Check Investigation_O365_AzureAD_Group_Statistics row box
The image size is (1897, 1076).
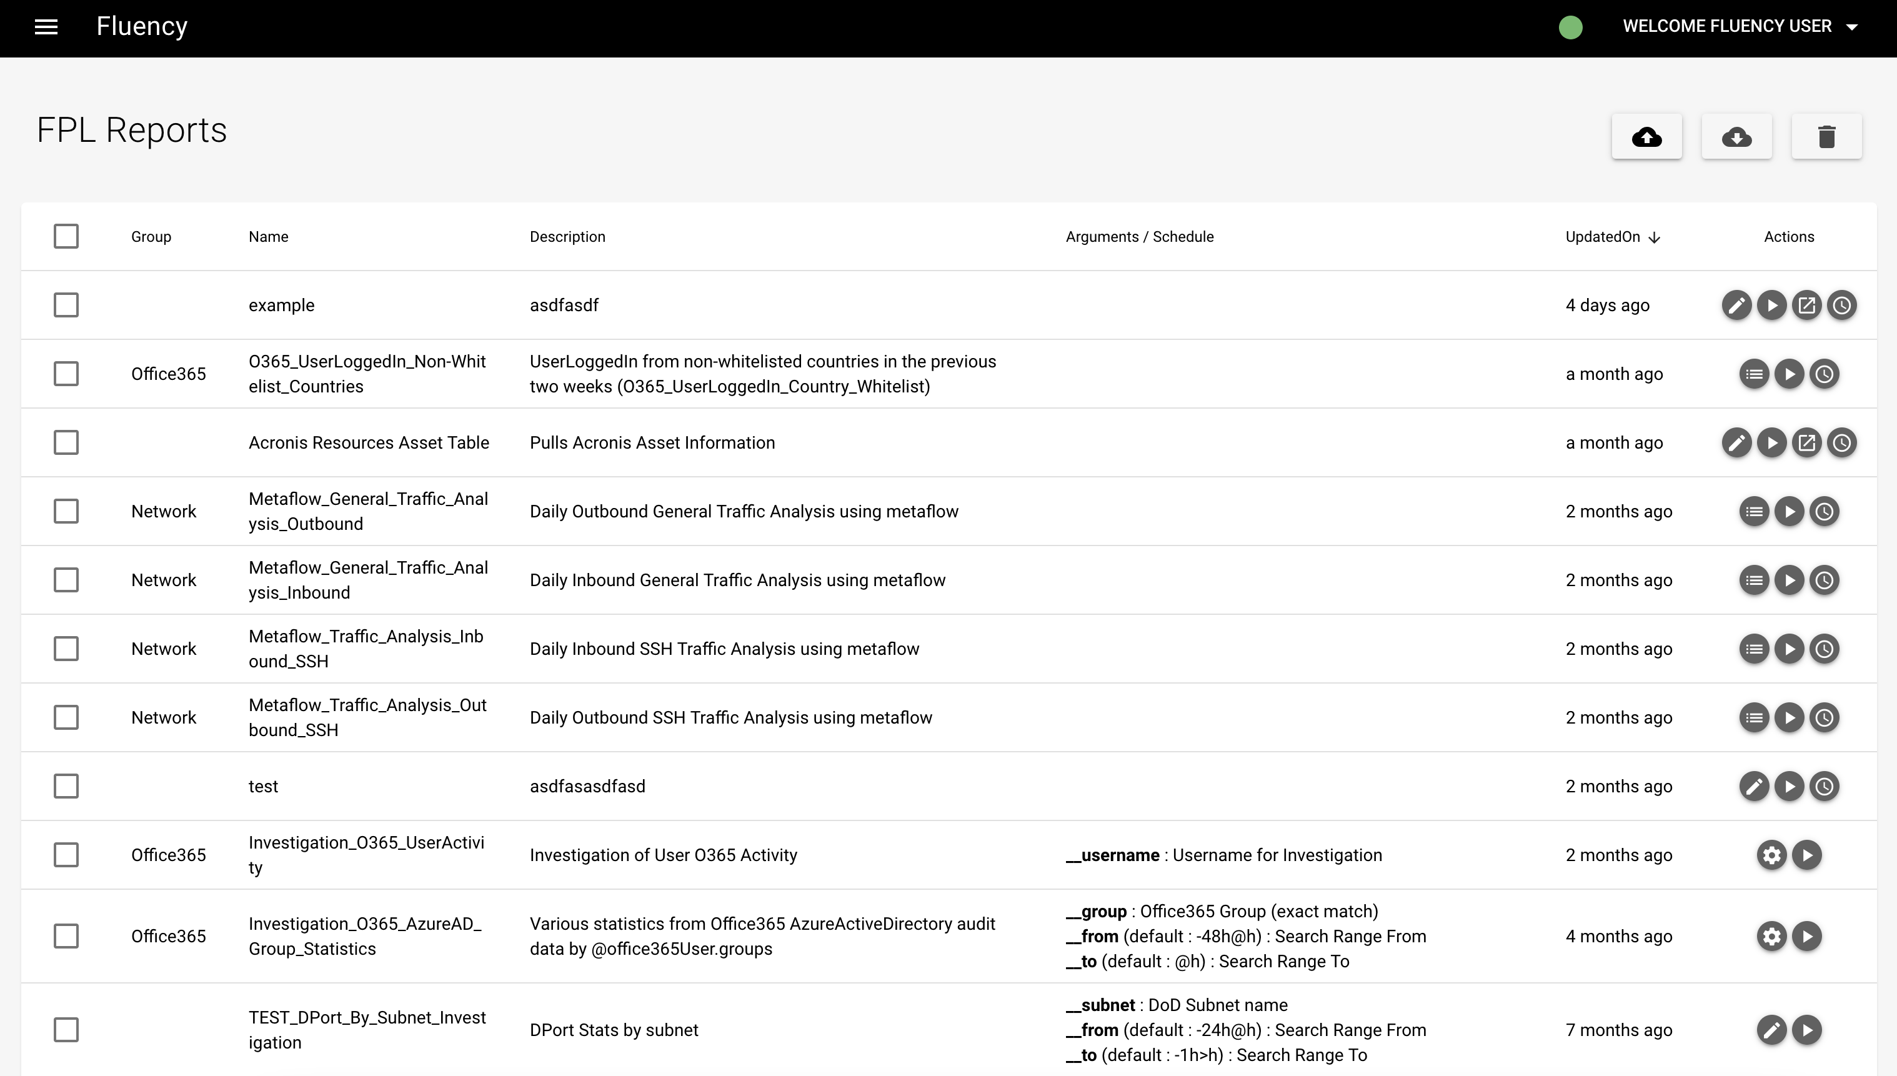pos(66,936)
